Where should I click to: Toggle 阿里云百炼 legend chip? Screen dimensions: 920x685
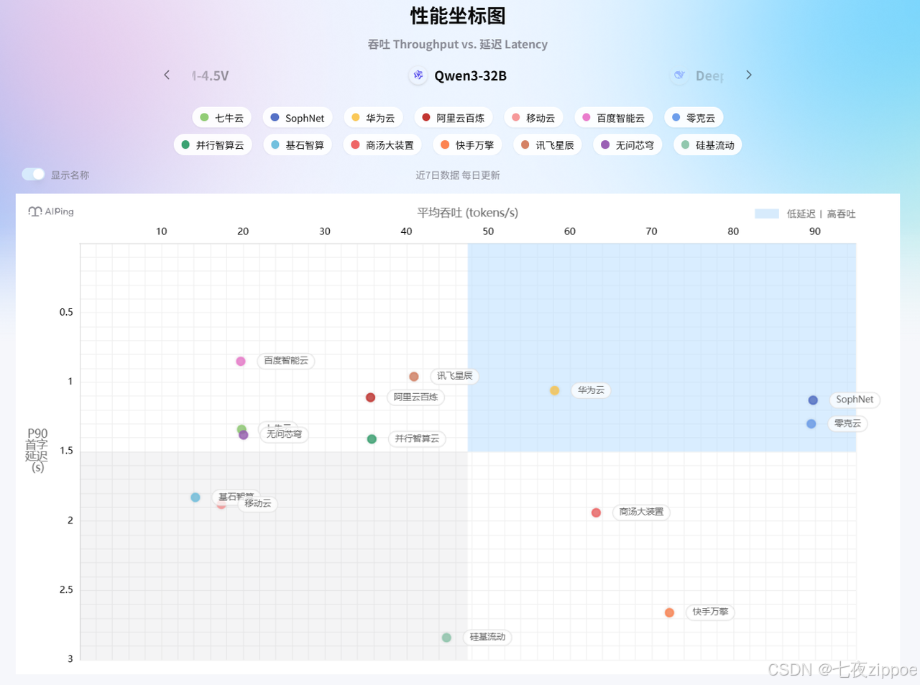454,118
